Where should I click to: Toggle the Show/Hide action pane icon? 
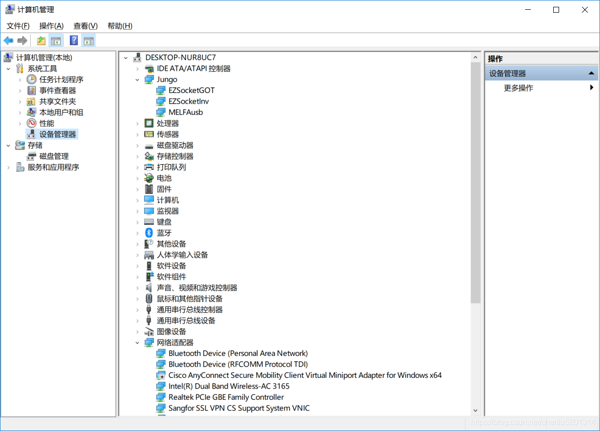[88, 40]
